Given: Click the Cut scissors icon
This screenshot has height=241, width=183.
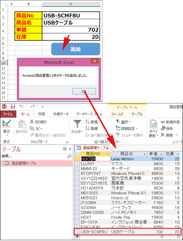Looking at the screenshot, I should pyautogui.click(x=32, y=122).
